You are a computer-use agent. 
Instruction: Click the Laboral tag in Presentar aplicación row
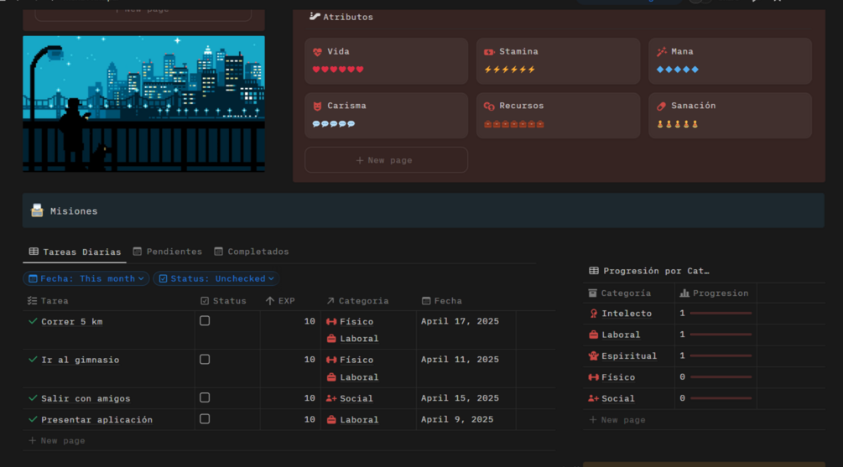[x=352, y=420]
